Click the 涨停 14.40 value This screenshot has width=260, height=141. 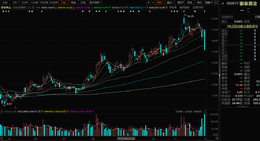[239, 85]
